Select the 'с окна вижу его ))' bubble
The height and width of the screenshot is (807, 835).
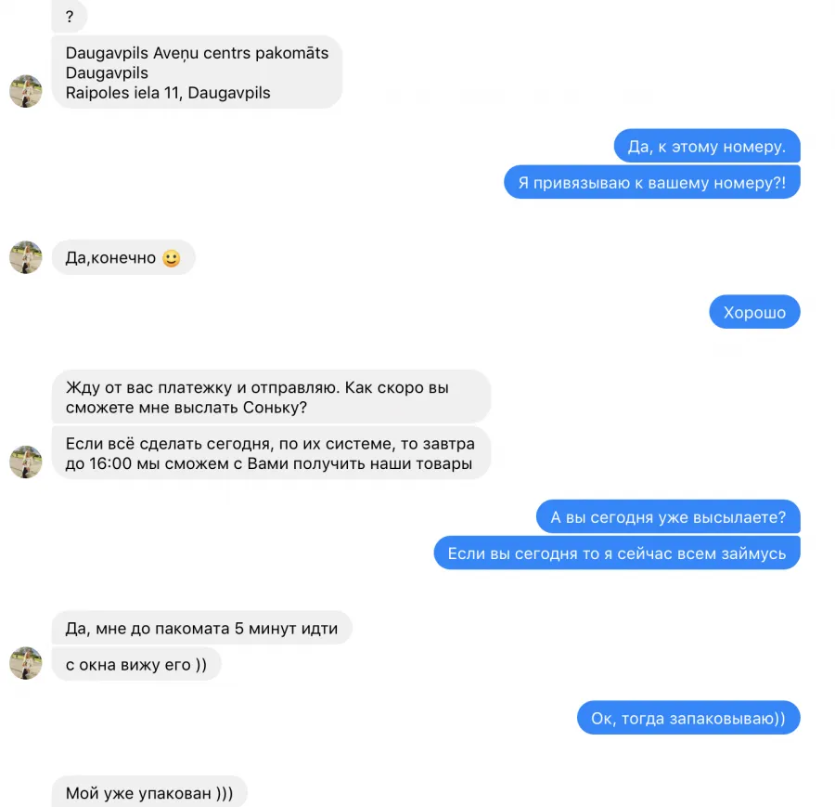pos(136,664)
